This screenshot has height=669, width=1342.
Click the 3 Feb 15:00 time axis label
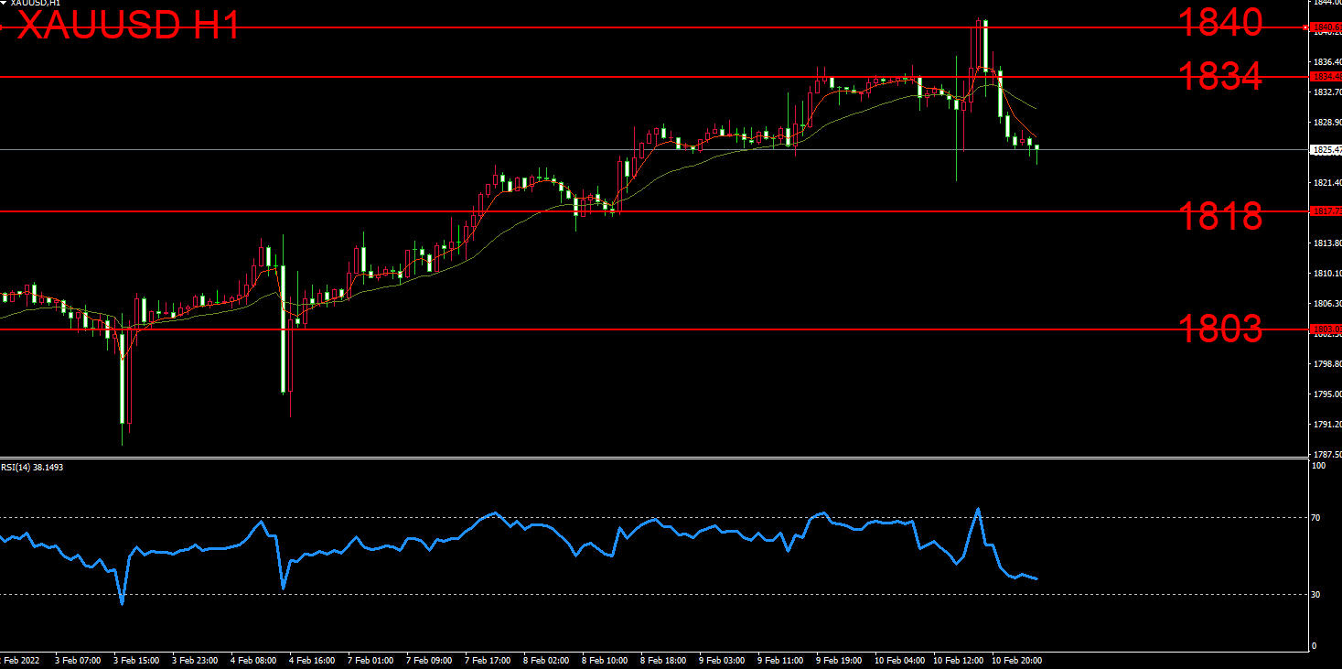point(134,660)
